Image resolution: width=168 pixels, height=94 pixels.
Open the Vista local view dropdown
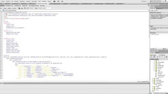tap(164, 55)
